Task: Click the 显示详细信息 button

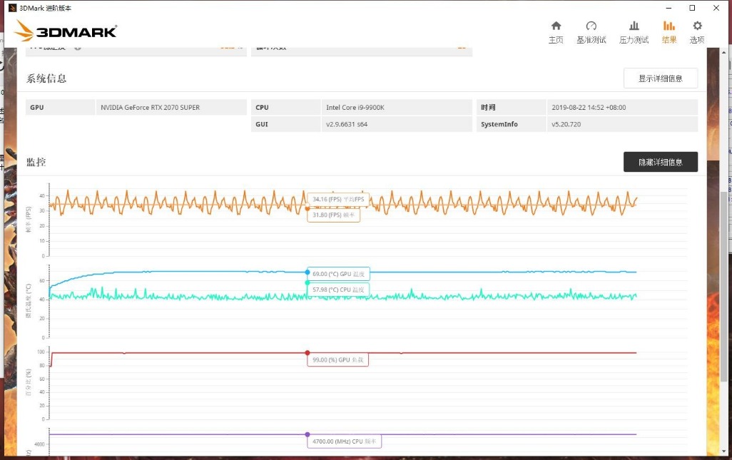Action: (x=661, y=78)
